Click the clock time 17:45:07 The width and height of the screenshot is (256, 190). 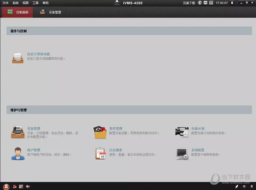click(x=221, y=3)
